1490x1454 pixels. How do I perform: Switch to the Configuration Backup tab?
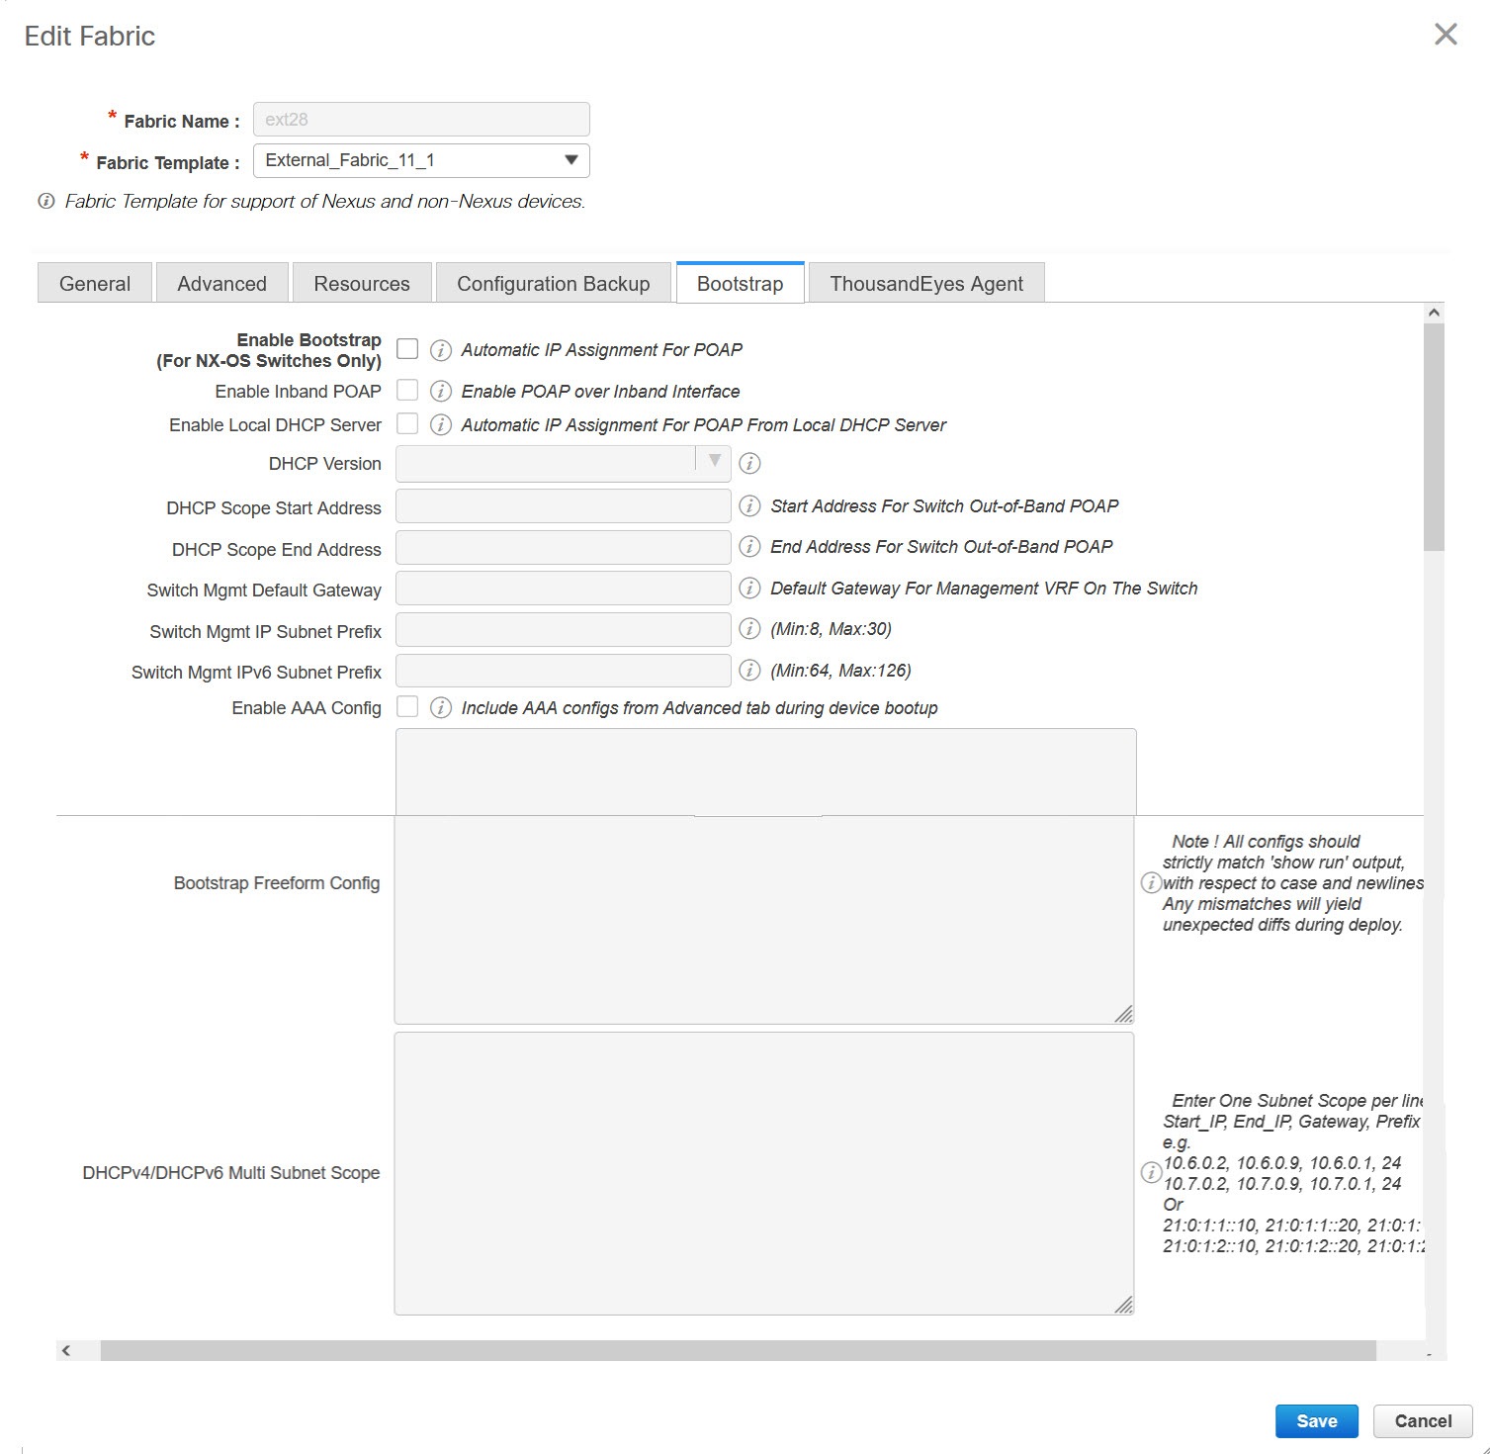pyautogui.click(x=552, y=283)
